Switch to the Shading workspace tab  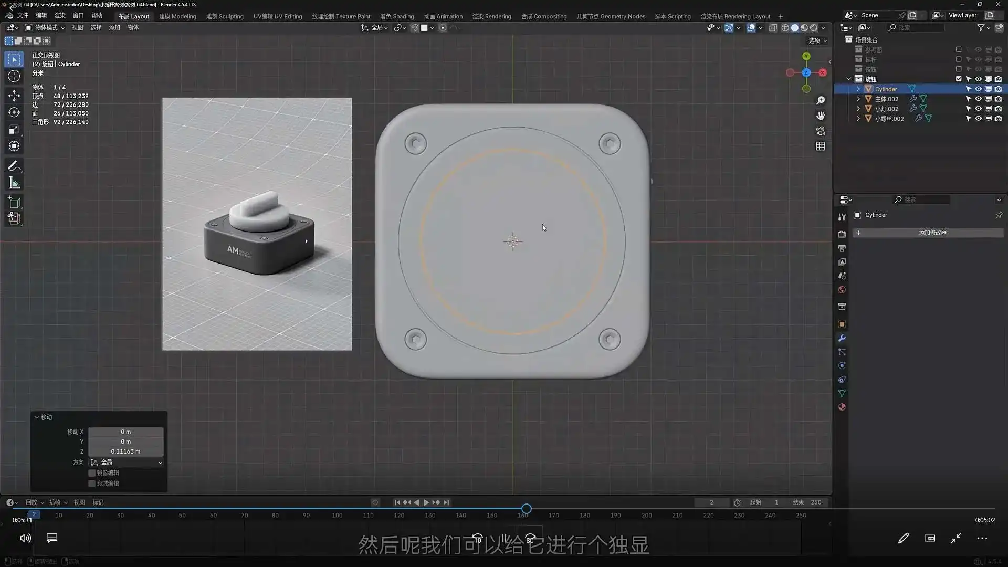point(397,16)
